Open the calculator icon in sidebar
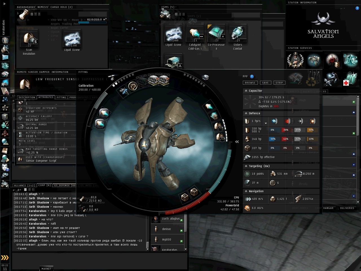This screenshot has height=271, width=361. [x=5, y=159]
